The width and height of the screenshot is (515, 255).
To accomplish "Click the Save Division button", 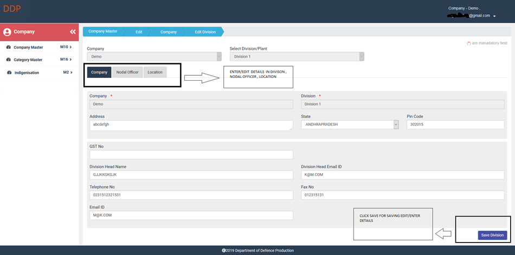I will 493,235.
